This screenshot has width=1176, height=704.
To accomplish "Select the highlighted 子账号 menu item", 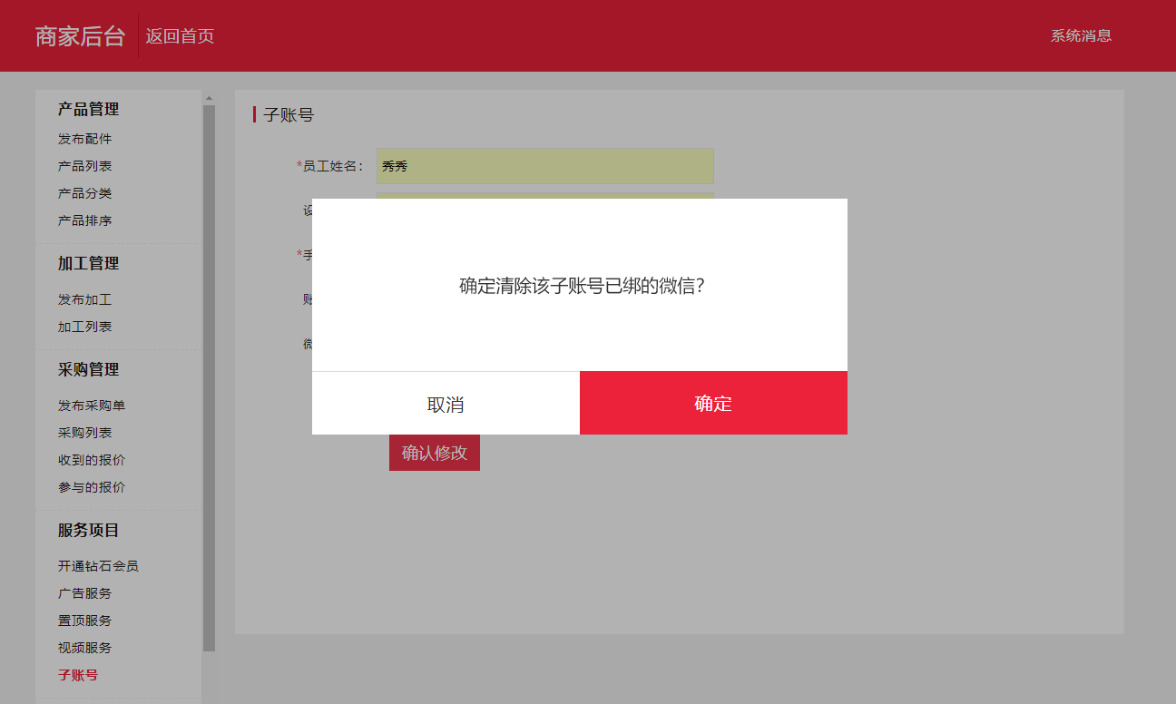I will point(78,675).
